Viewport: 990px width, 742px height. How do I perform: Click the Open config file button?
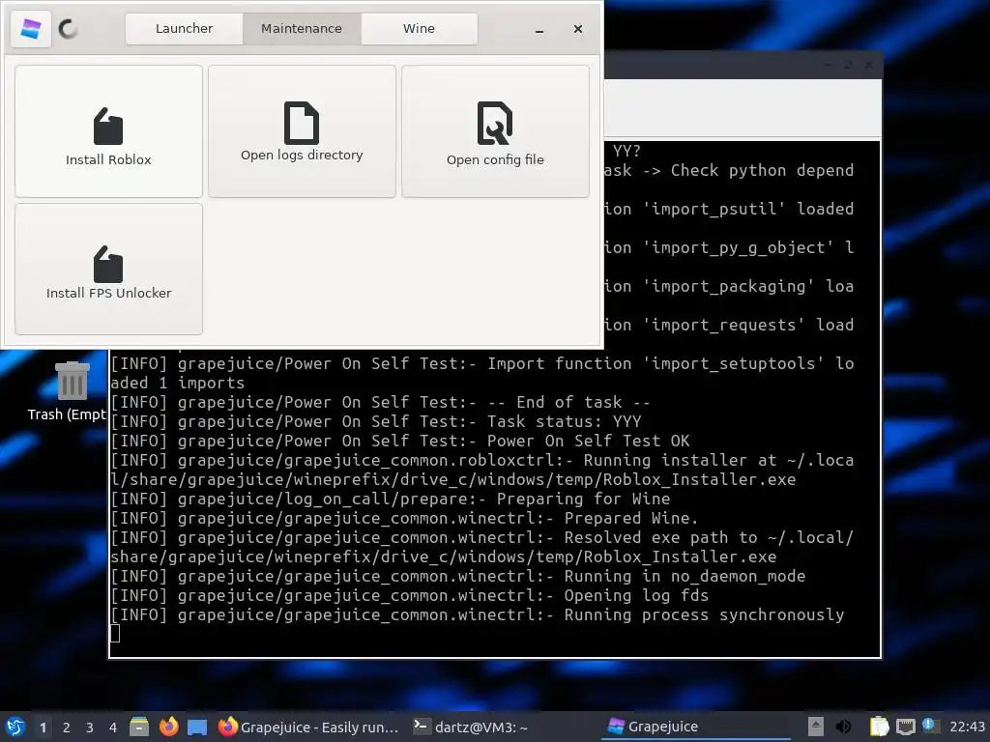[x=495, y=131]
